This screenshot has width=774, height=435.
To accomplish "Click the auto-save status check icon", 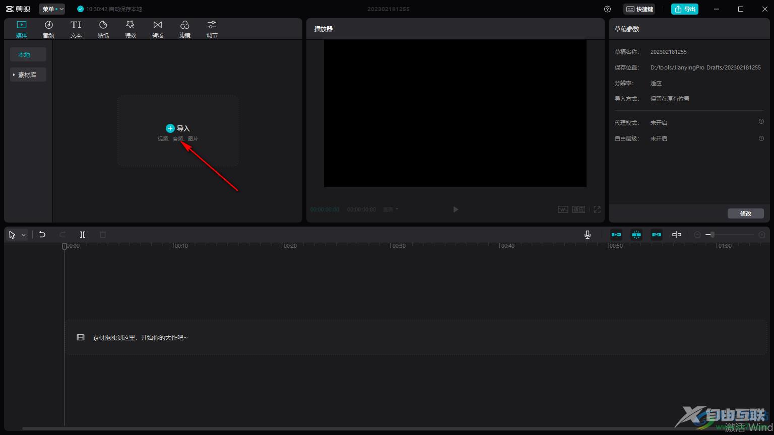I will [x=80, y=9].
